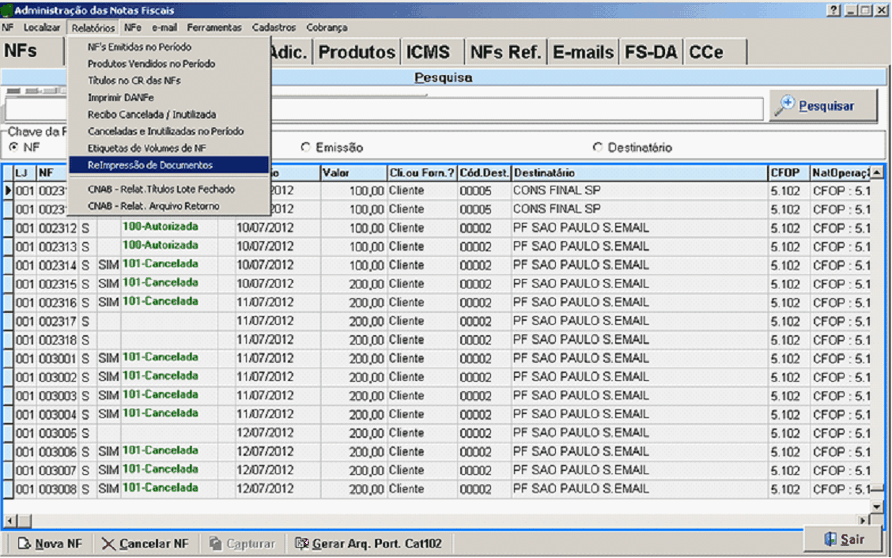Click the current row arrow indicator in grid

[8, 190]
